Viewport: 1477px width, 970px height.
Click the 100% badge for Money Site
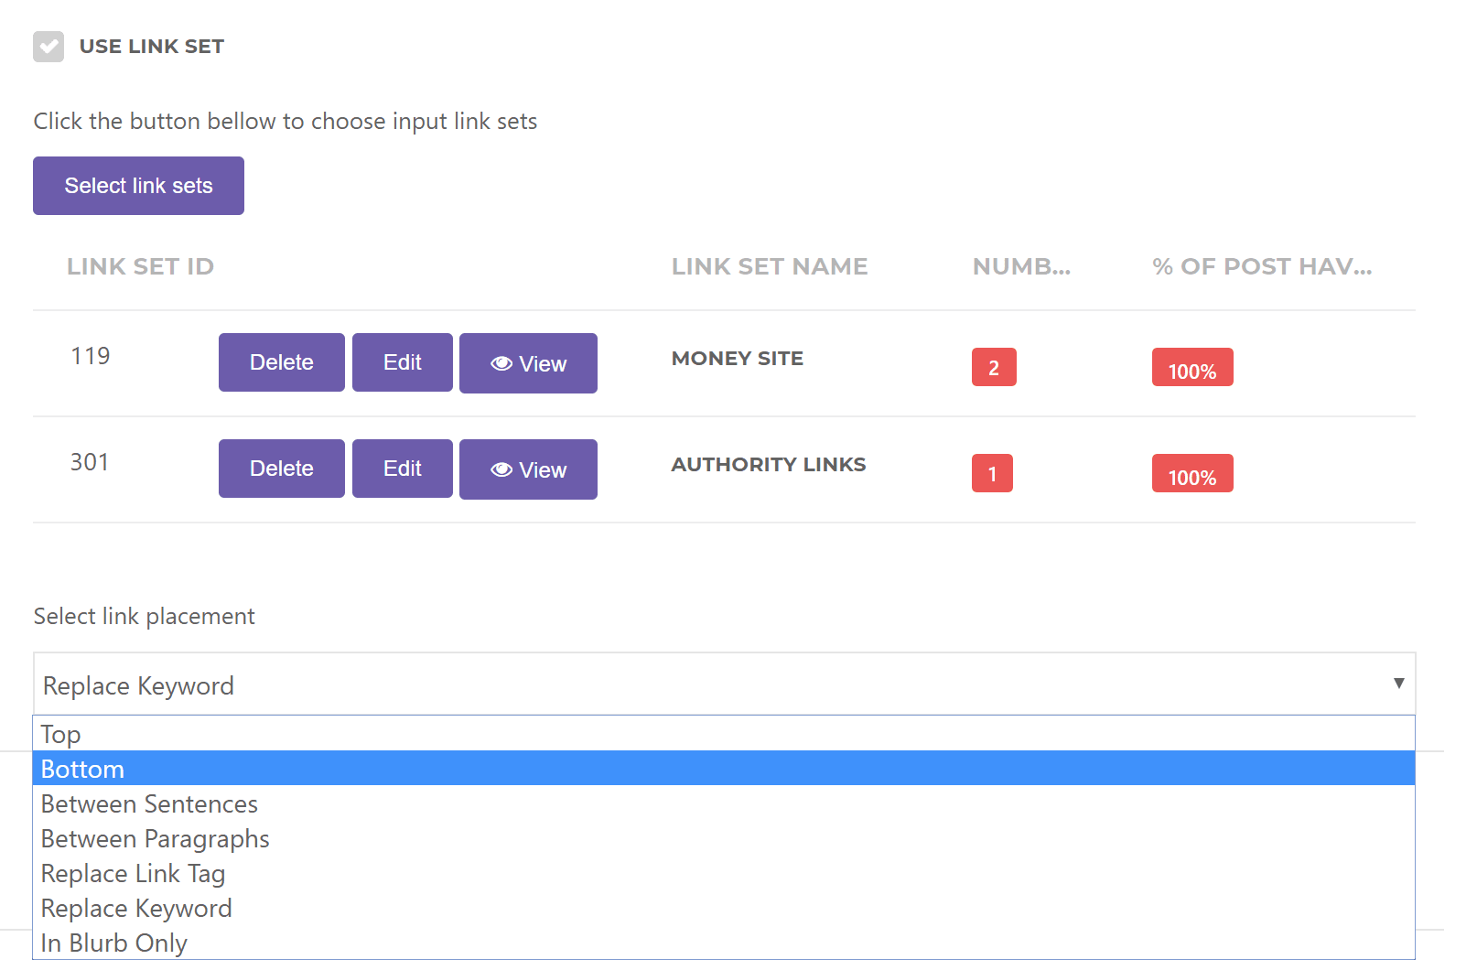pyautogui.click(x=1191, y=368)
